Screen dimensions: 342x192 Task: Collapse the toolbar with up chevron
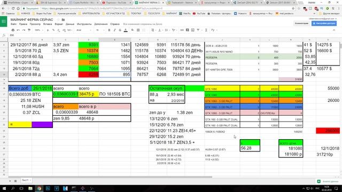pyautogui.click(x=334, y=30)
